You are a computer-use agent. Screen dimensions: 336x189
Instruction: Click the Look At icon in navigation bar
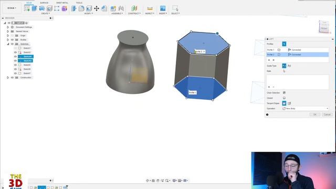tap(153, 181)
